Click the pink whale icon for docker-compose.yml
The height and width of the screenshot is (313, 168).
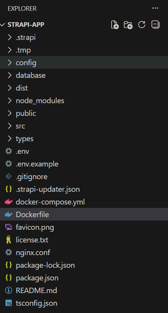pyautogui.click(x=9, y=202)
